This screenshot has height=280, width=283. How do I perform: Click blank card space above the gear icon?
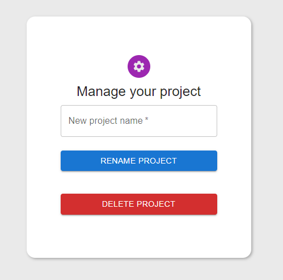pyautogui.click(x=139, y=35)
